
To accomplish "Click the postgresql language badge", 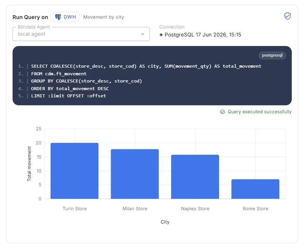I will point(272,56).
